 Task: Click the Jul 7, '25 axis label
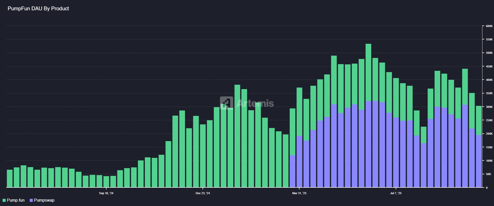(x=396, y=193)
